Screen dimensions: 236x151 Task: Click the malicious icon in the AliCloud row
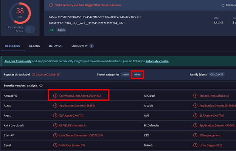[196, 96]
